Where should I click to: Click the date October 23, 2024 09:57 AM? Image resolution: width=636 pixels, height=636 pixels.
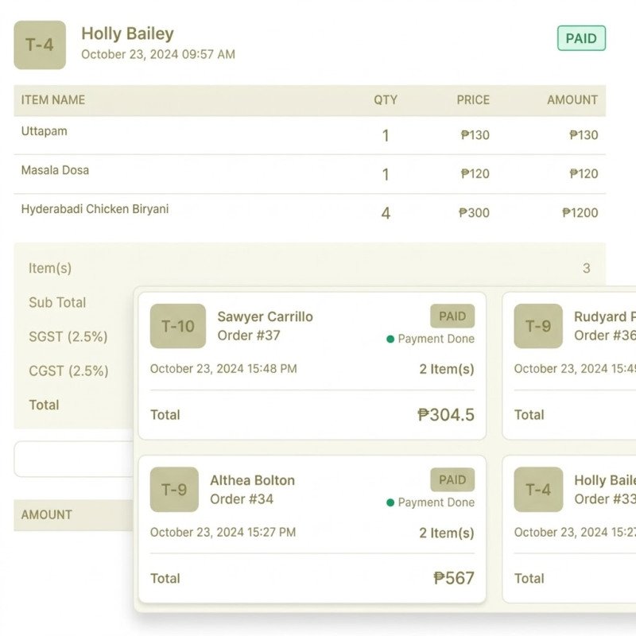click(x=158, y=54)
